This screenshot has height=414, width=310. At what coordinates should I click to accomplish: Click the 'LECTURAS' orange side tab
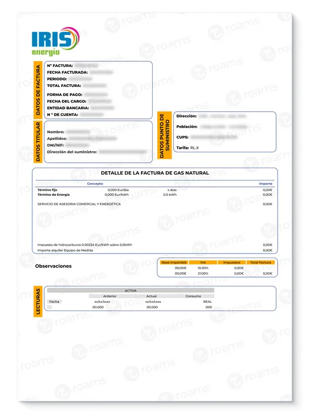pos(38,301)
